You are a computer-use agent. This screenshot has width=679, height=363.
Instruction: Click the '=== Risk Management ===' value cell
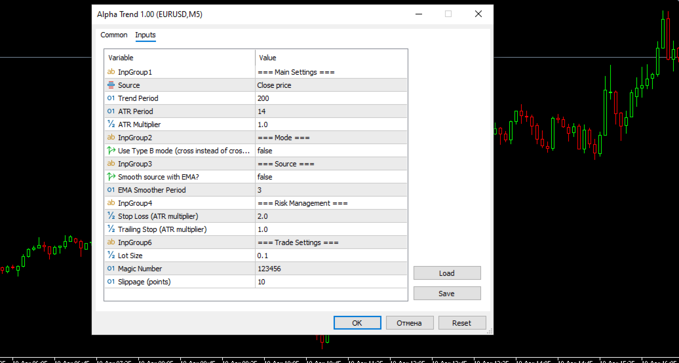[331, 203]
